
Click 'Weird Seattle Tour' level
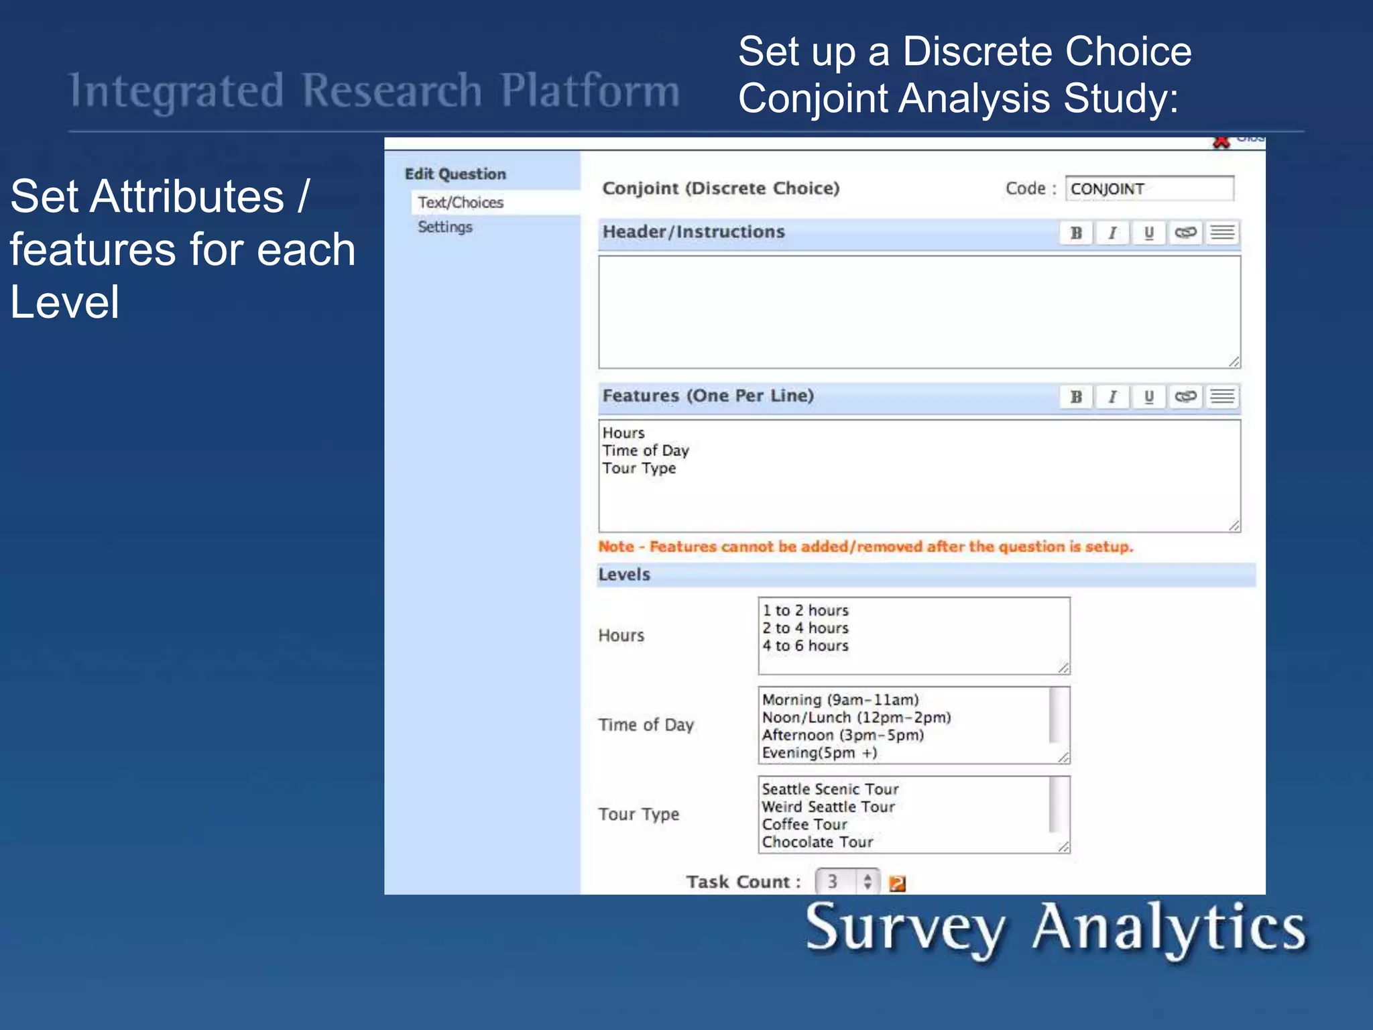(x=828, y=807)
